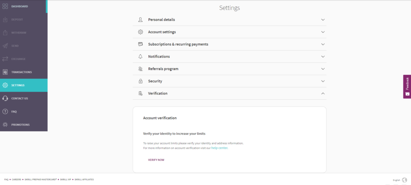Click the Contact Us headset icon
Viewport: 411px width, 185px height.
pos(5,99)
